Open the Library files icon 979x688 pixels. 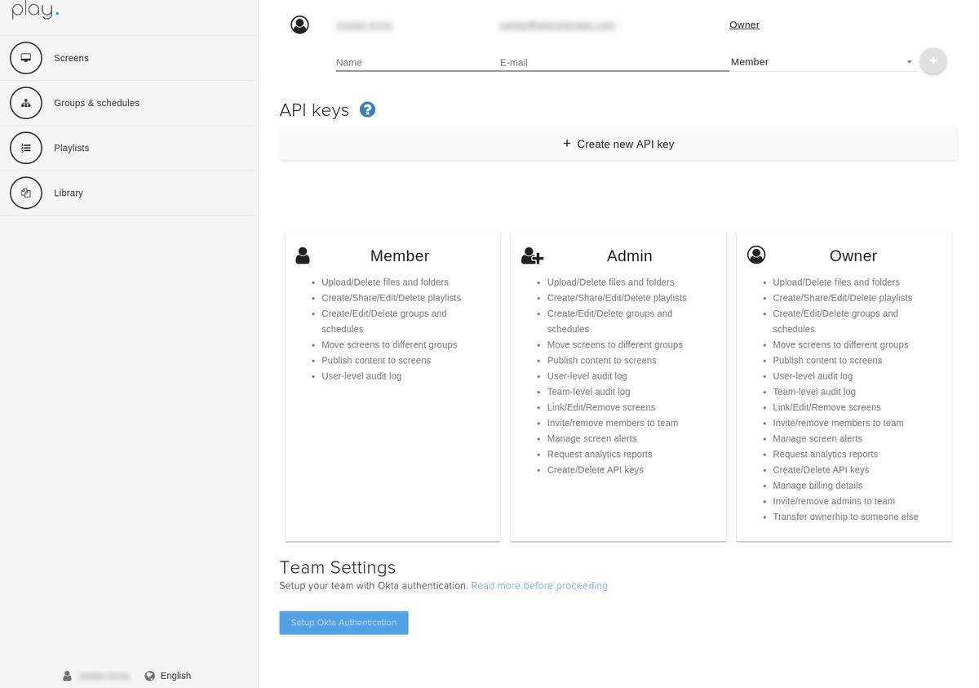[x=26, y=193]
